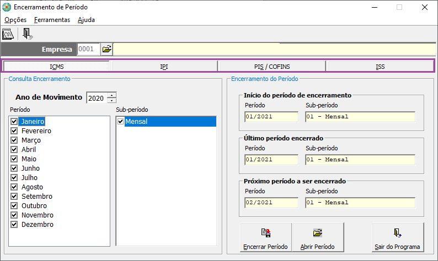
Task: Uncheck the Janeiro checkbox
Action: [14, 121]
